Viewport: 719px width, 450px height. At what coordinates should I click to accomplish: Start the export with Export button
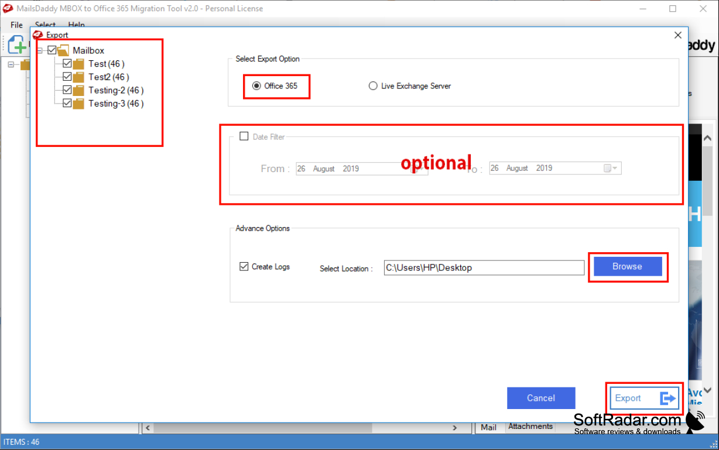(x=644, y=398)
